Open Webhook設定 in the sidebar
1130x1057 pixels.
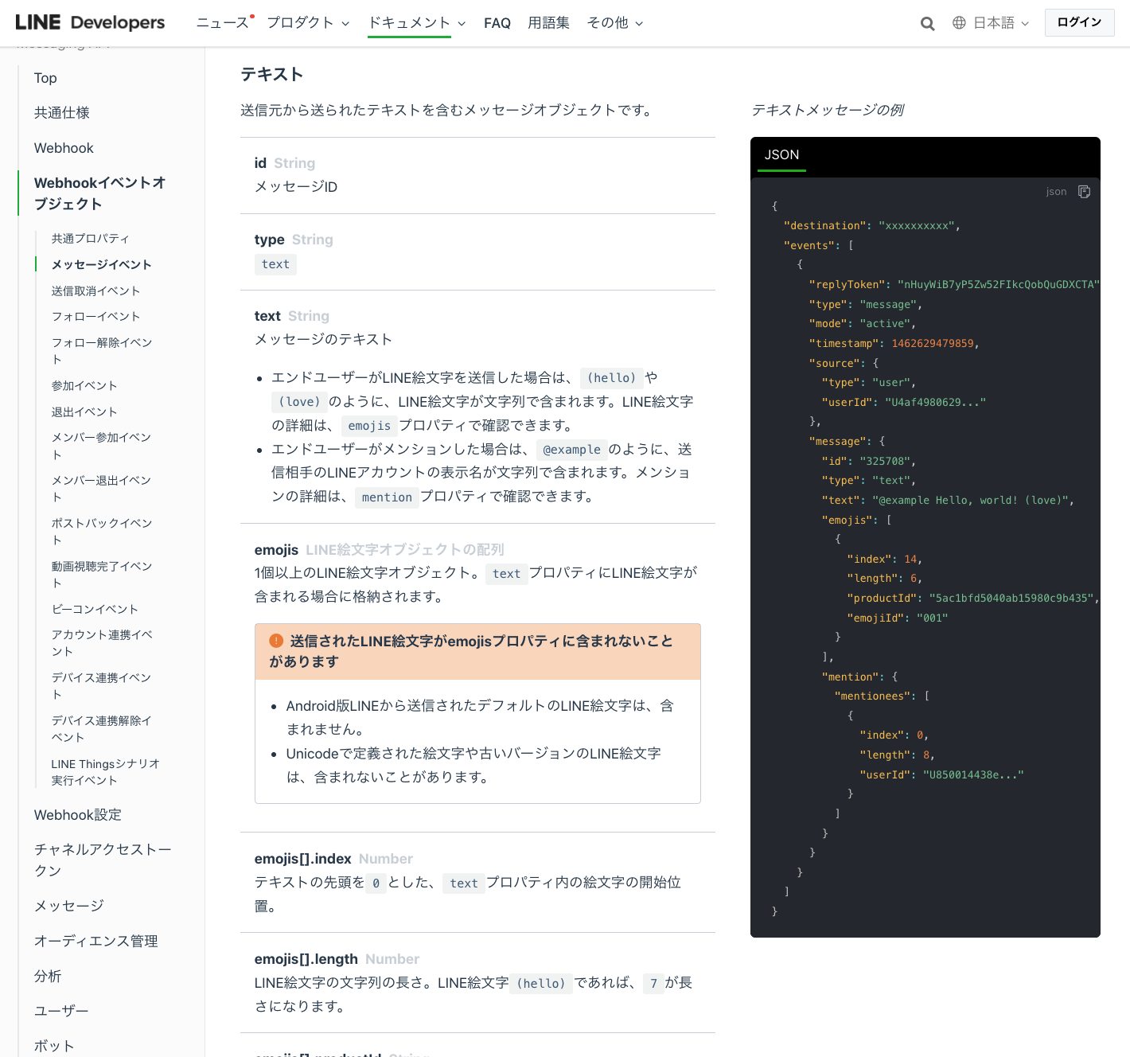tap(77, 815)
